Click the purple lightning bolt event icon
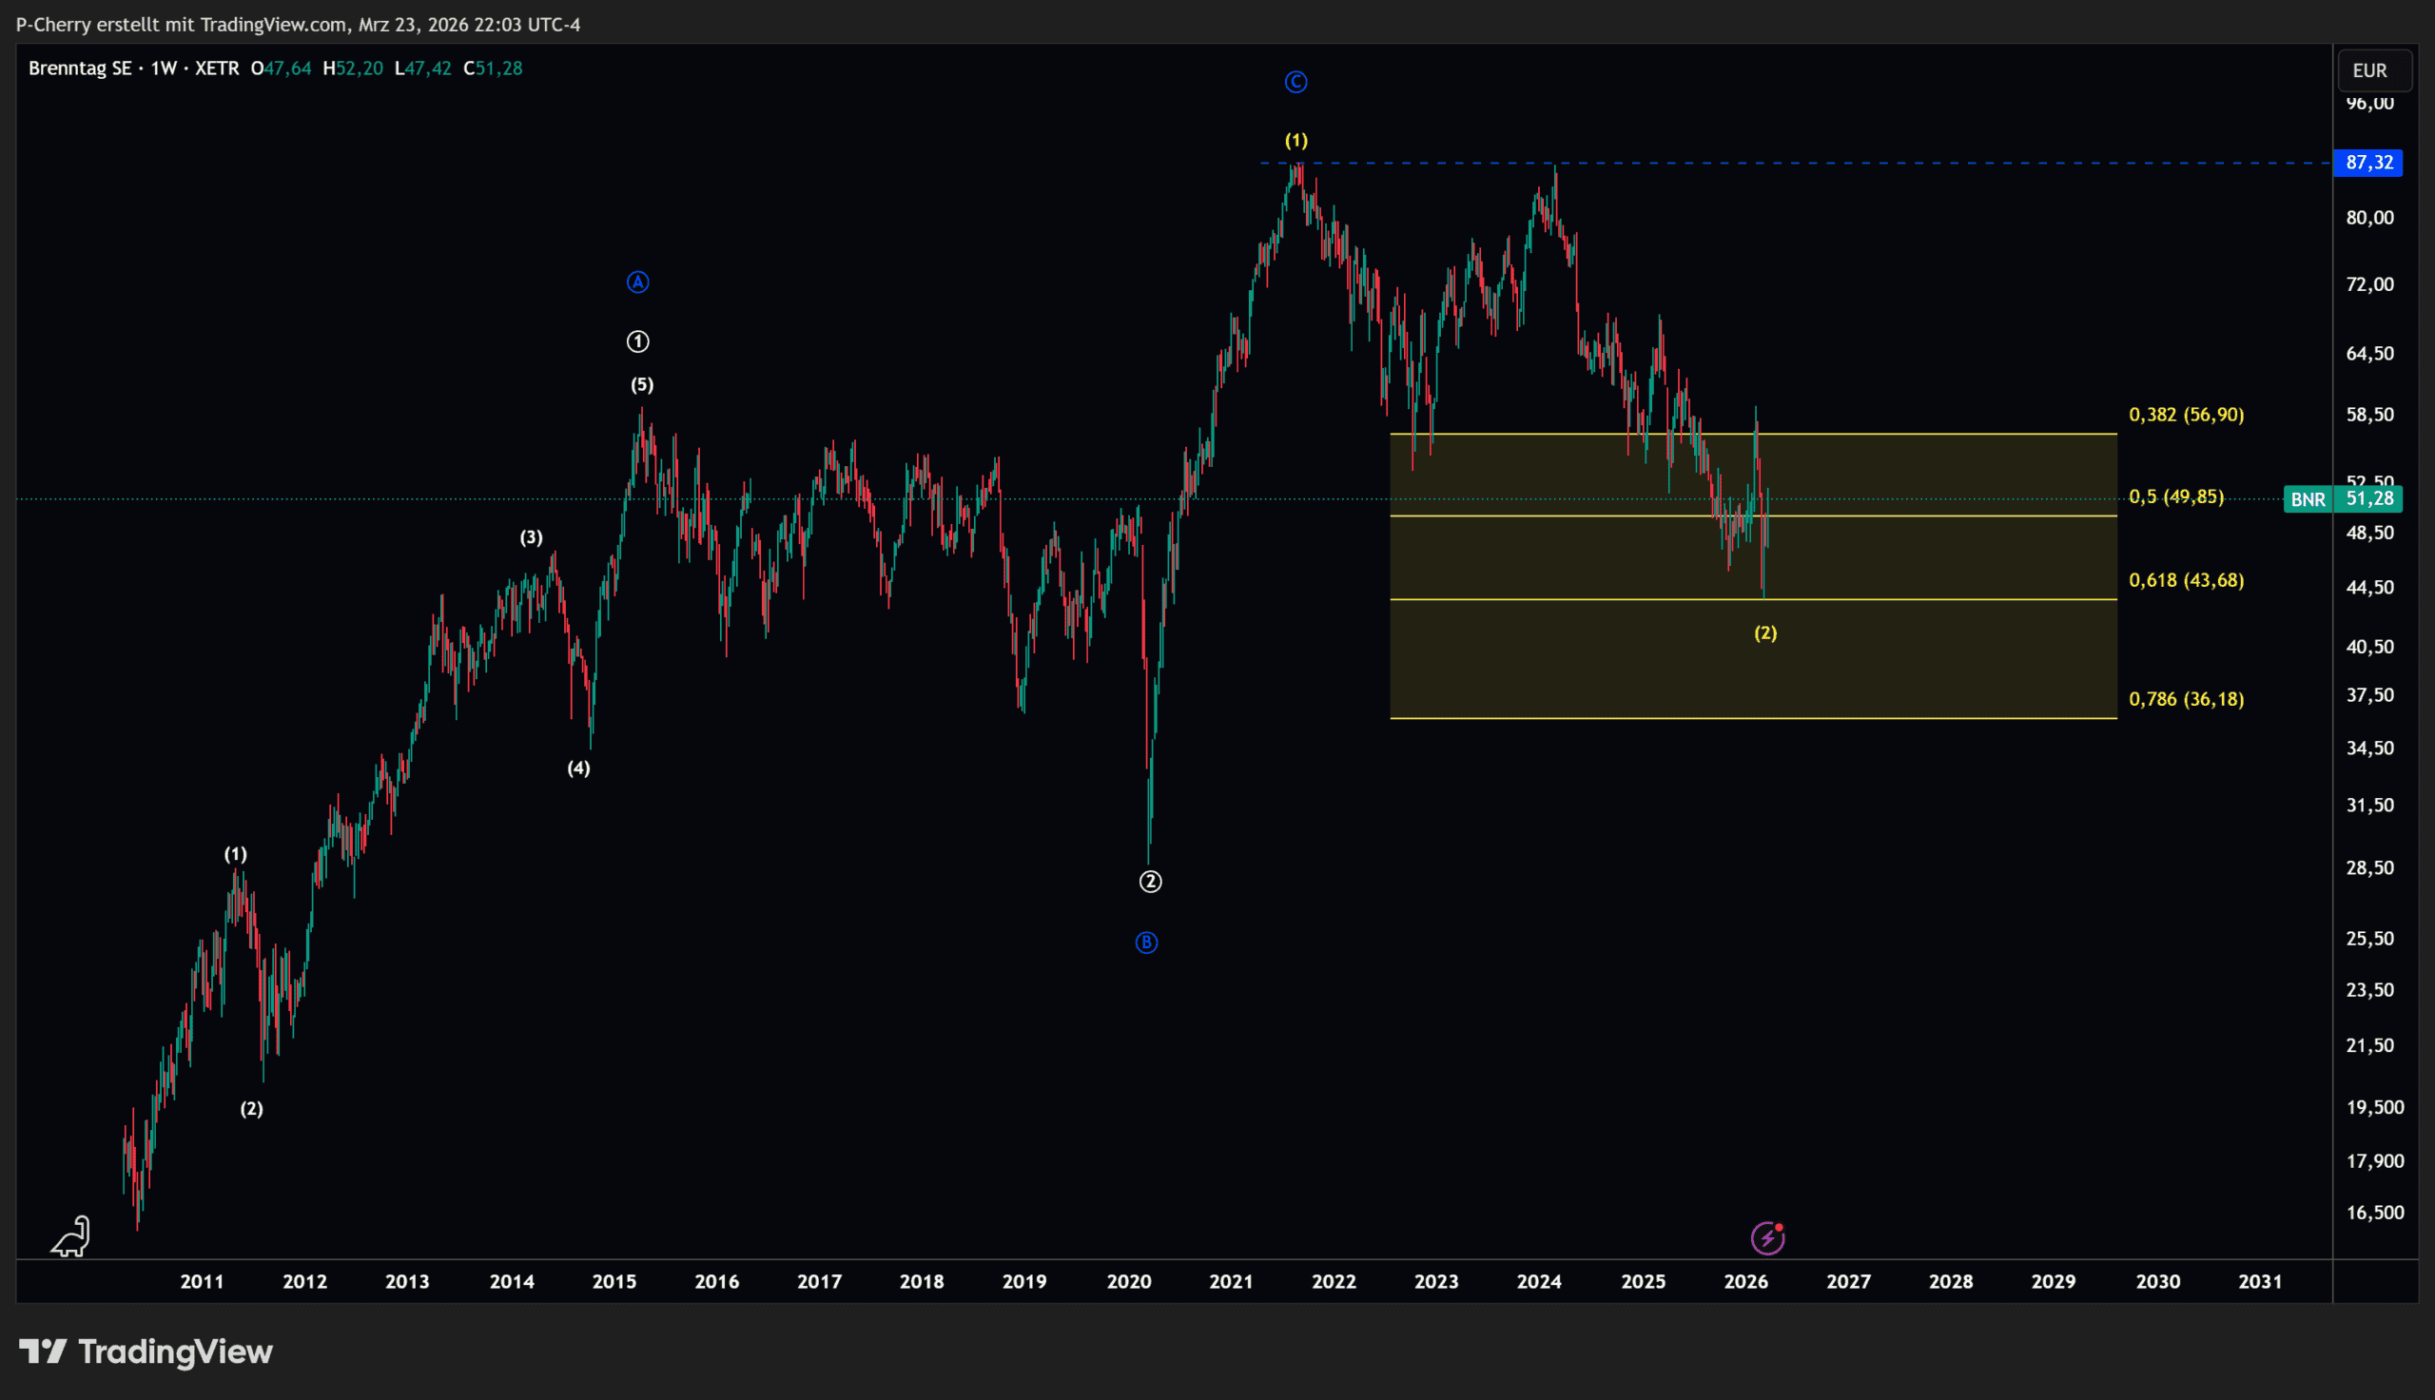2435x1400 pixels. pos(1767,1238)
